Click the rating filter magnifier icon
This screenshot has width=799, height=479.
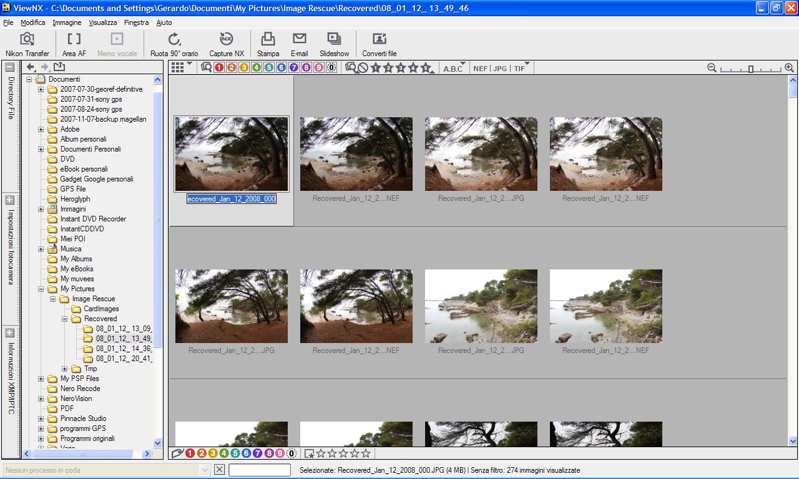point(351,67)
